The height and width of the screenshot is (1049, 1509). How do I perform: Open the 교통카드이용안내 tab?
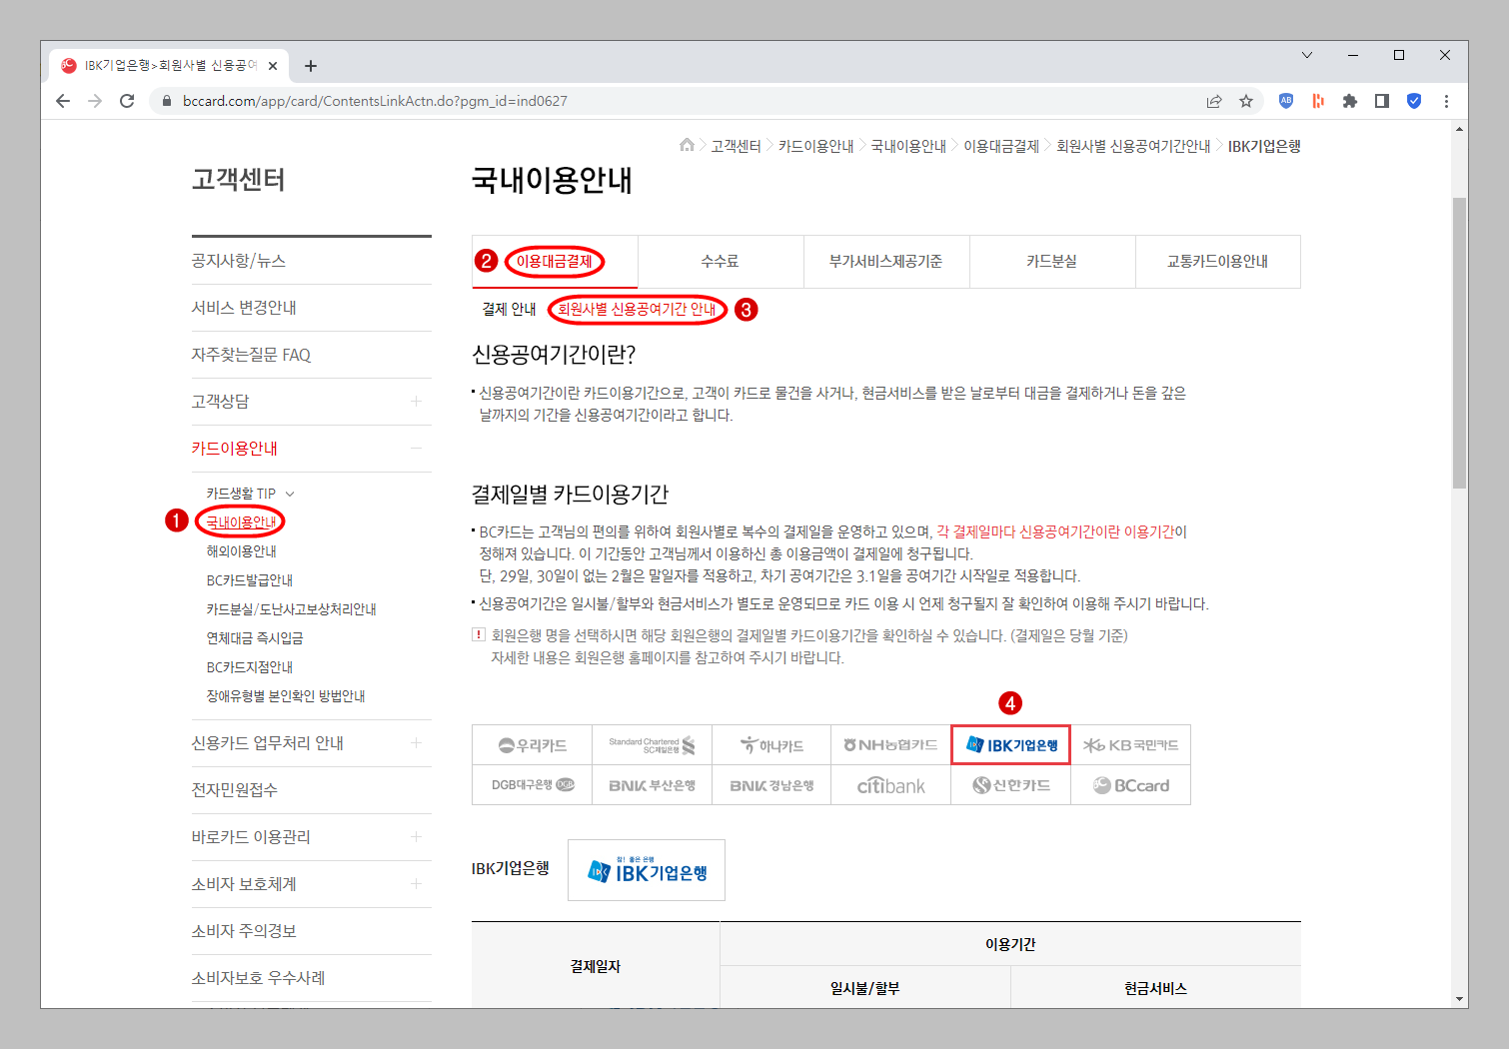[x=1218, y=262]
